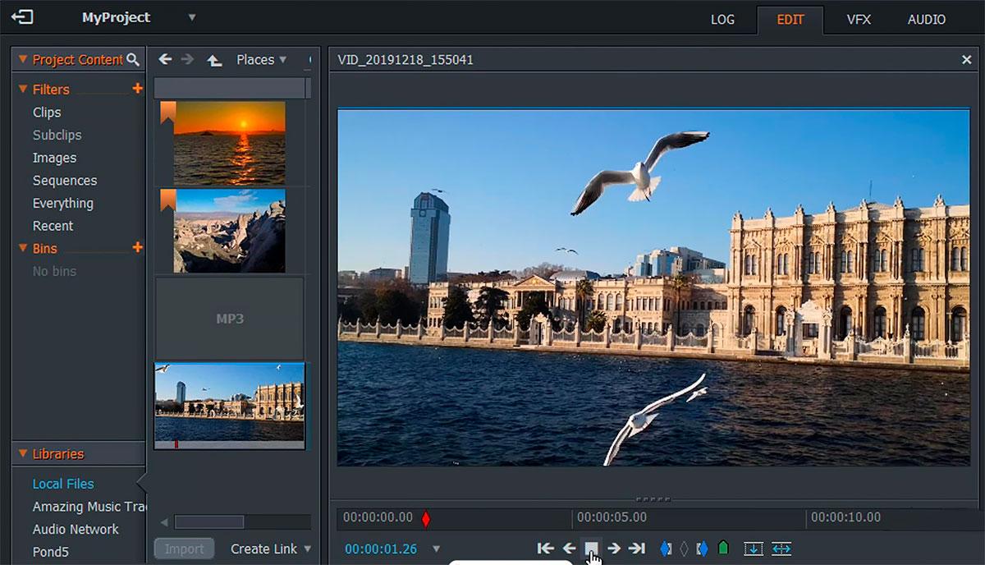Select Sequences in the Filters list
Image resolution: width=985 pixels, height=565 pixels.
click(65, 181)
